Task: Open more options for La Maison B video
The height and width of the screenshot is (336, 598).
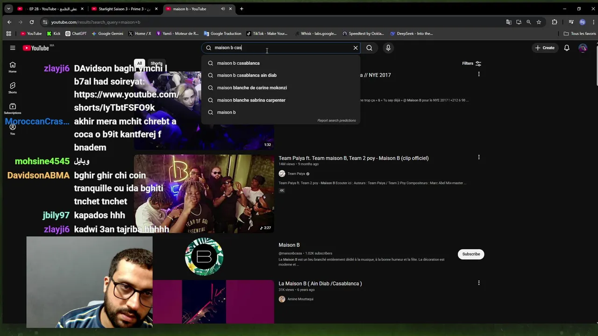Action: (478, 283)
